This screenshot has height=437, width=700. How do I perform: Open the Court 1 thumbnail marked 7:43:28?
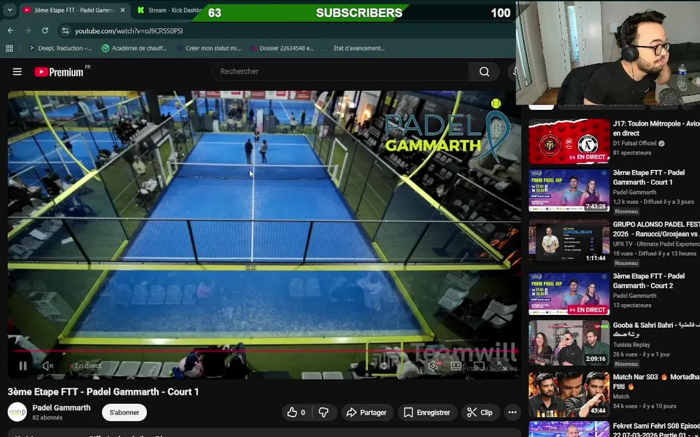[x=569, y=190]
